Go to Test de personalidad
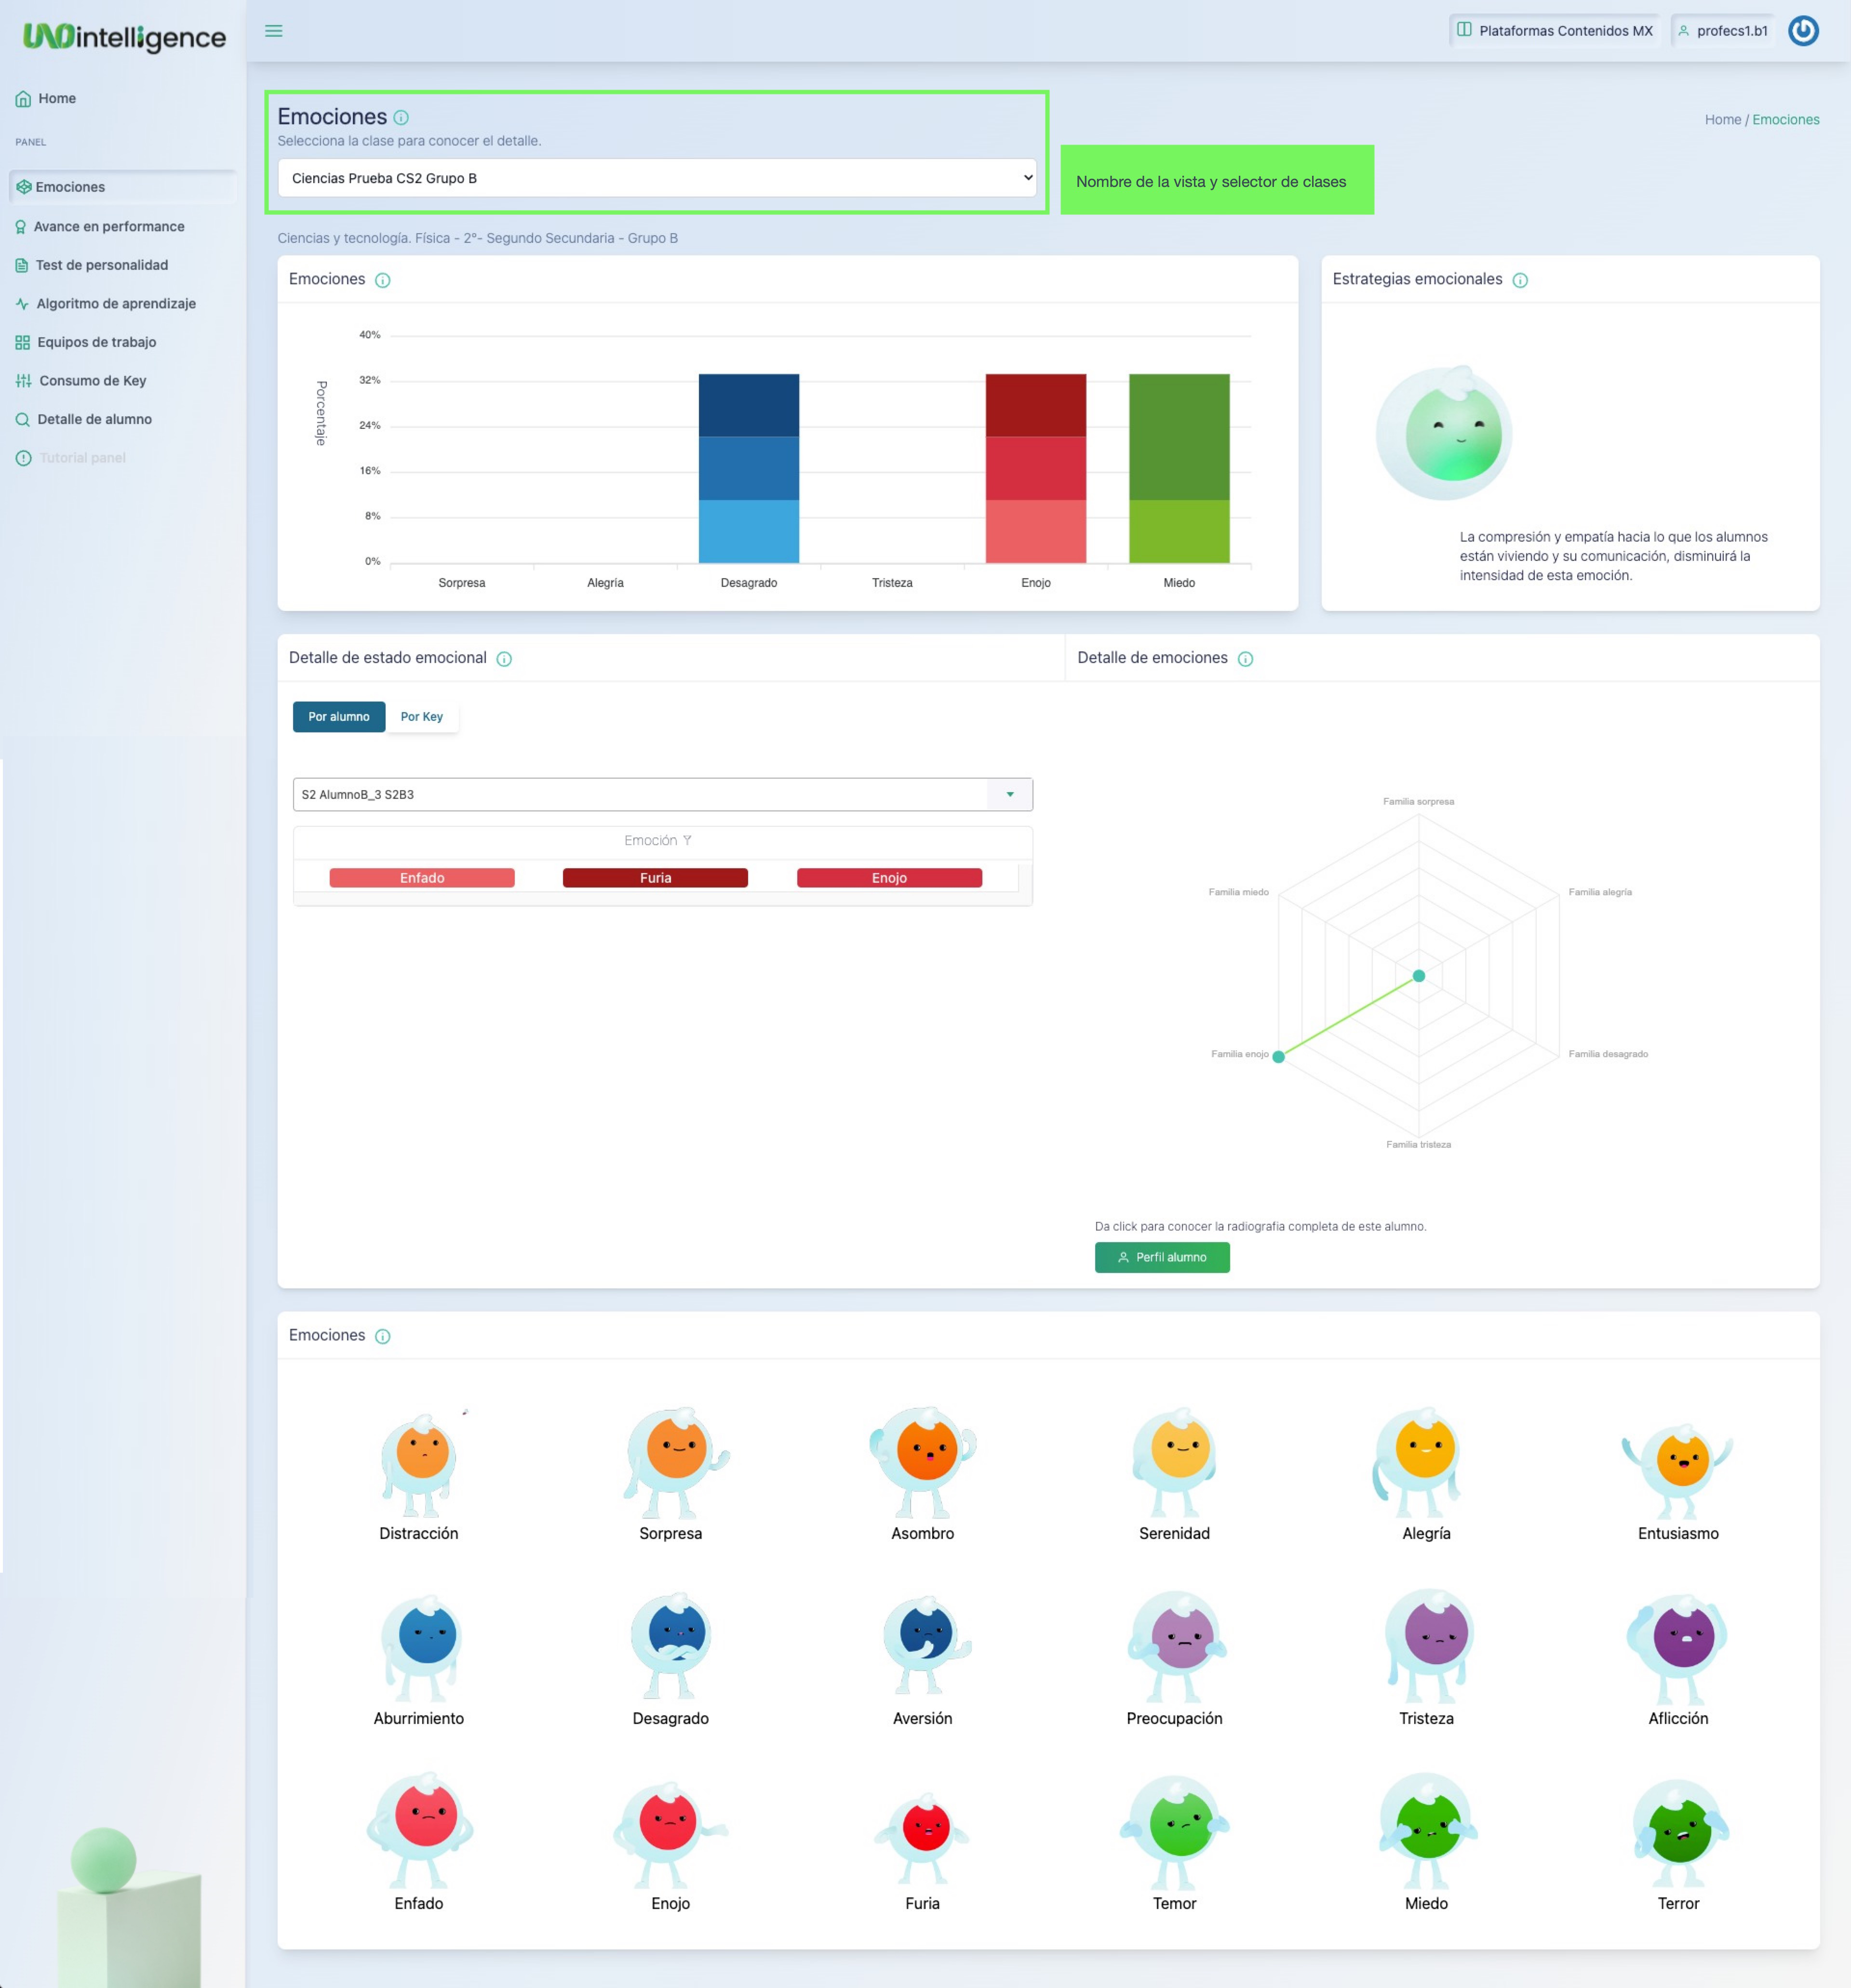1851x1988 pixels. click(x=101, y=265)
